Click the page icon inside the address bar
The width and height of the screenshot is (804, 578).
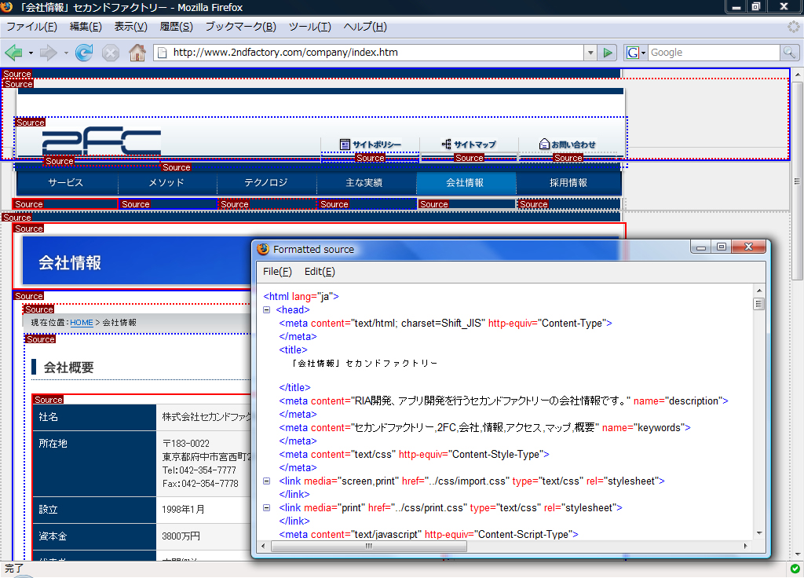pyautogui.click(x=162, y=53)
